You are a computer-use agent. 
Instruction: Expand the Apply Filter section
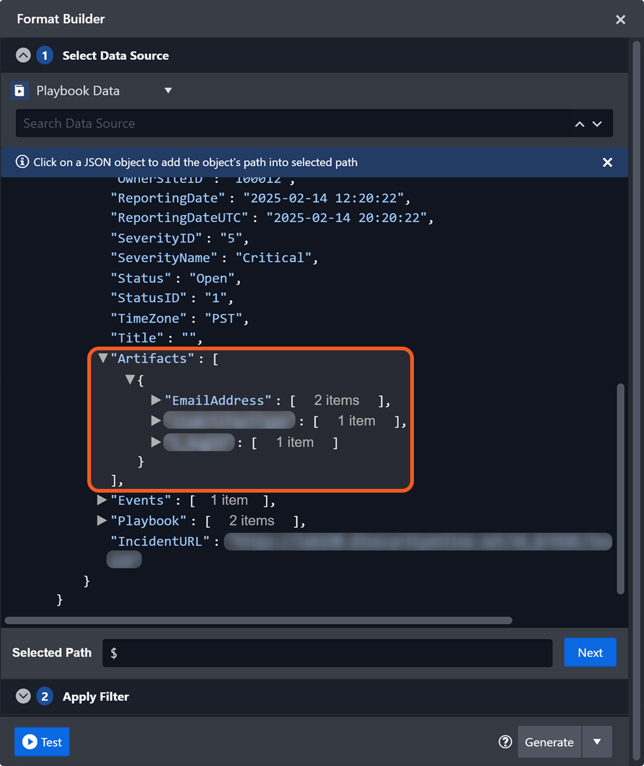23,696
